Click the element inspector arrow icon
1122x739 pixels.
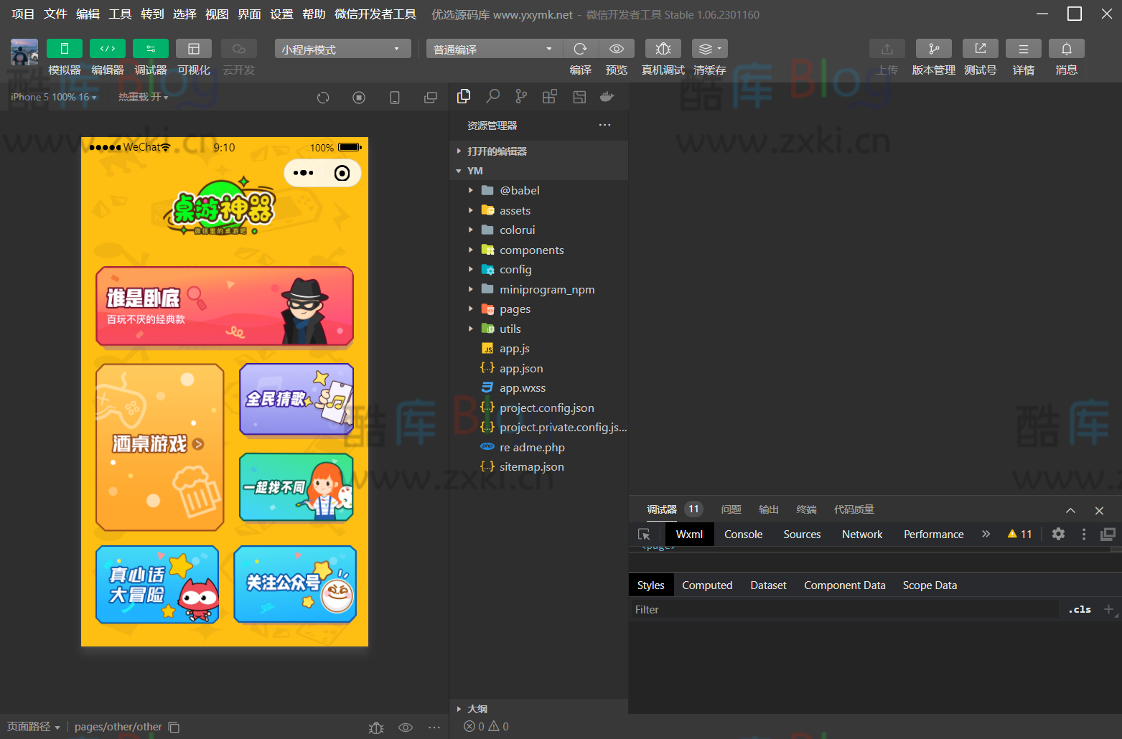click(644, 535)
